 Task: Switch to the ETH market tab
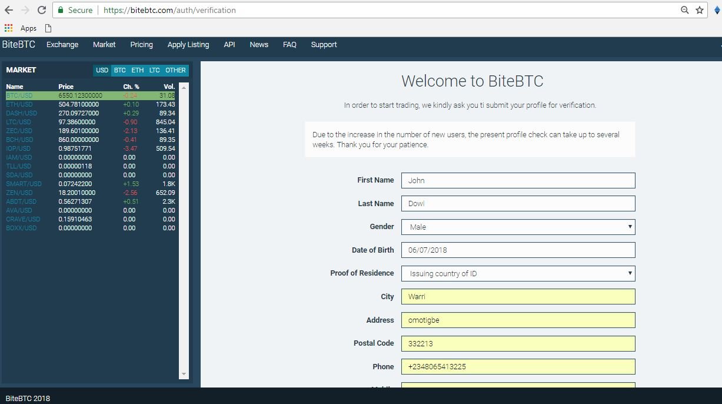138,70
